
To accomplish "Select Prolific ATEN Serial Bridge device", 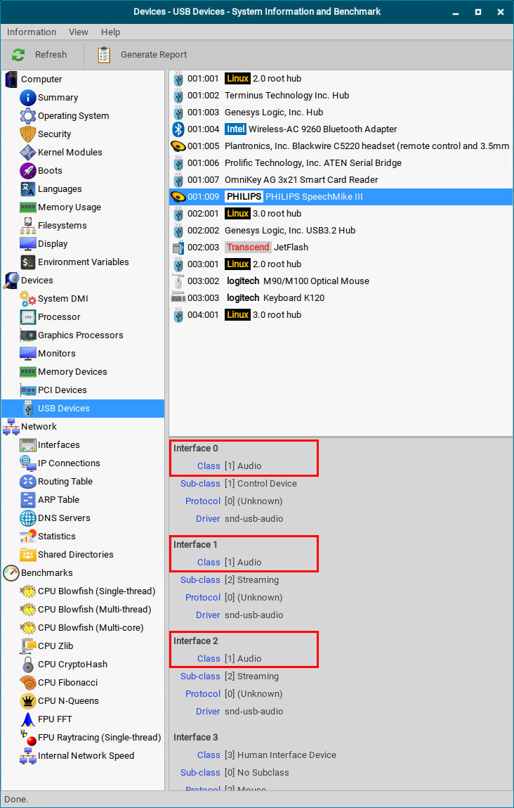I will 341,163.
